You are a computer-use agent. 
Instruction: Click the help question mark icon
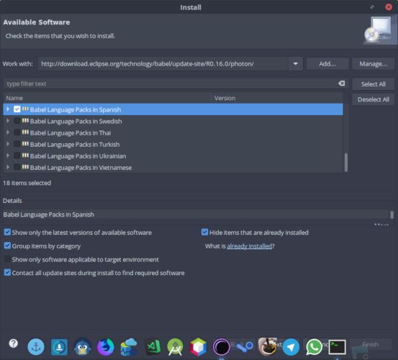[14, 343]
